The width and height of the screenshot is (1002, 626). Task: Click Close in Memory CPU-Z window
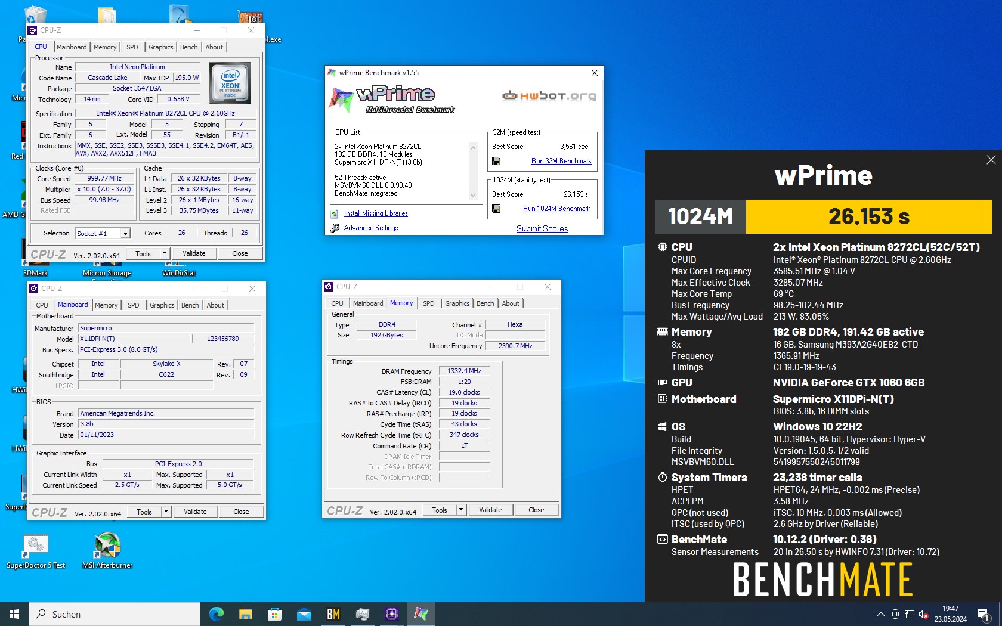pos(536,510)
